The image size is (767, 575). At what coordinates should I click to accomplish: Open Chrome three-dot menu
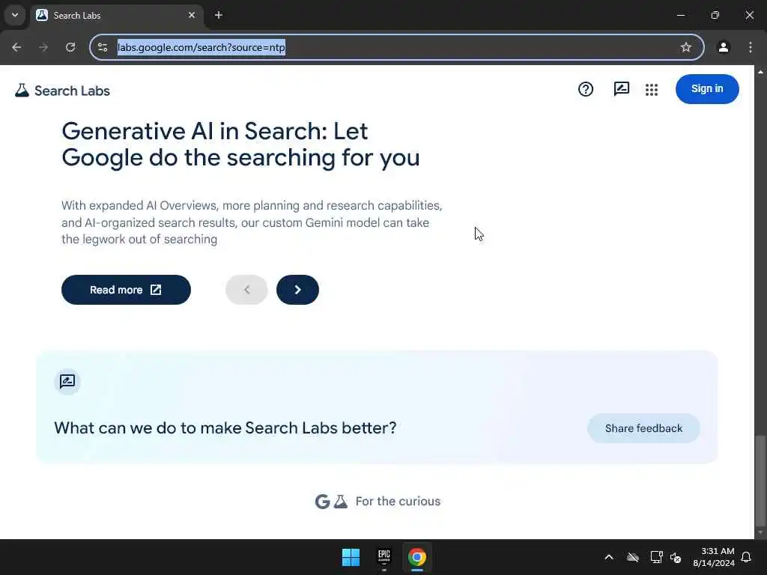pos(751,47)
